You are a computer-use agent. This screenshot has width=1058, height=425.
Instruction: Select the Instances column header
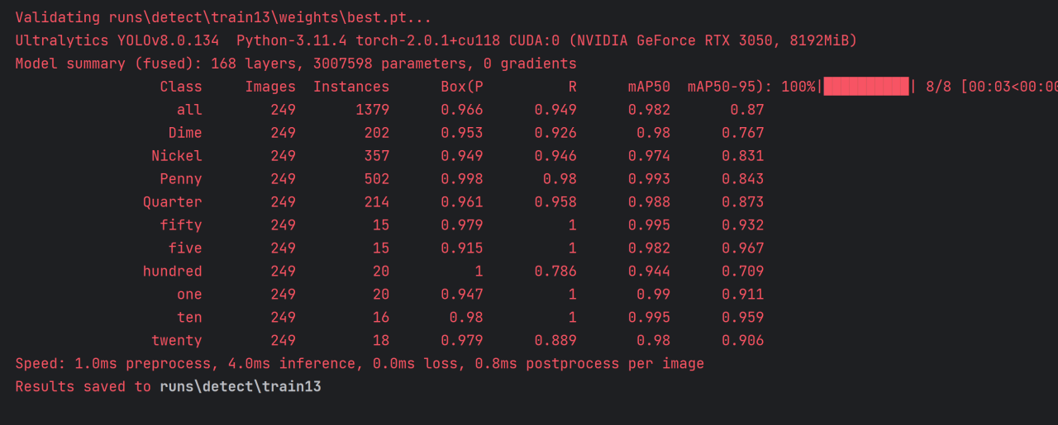[x=350, y=87]
